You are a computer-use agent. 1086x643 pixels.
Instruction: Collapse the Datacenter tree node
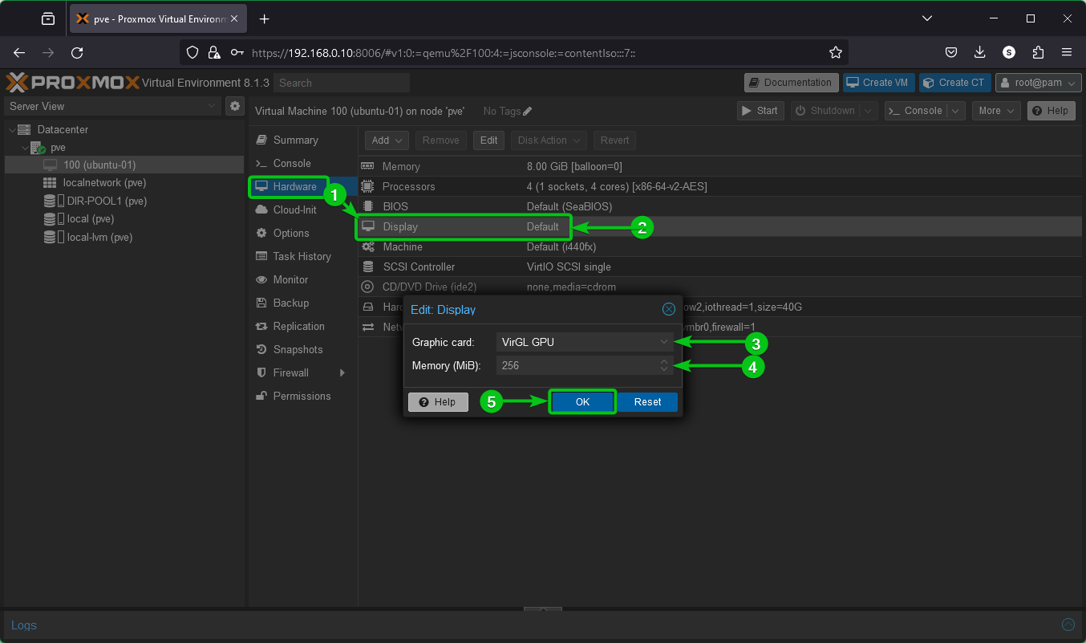tap(12, 129)
